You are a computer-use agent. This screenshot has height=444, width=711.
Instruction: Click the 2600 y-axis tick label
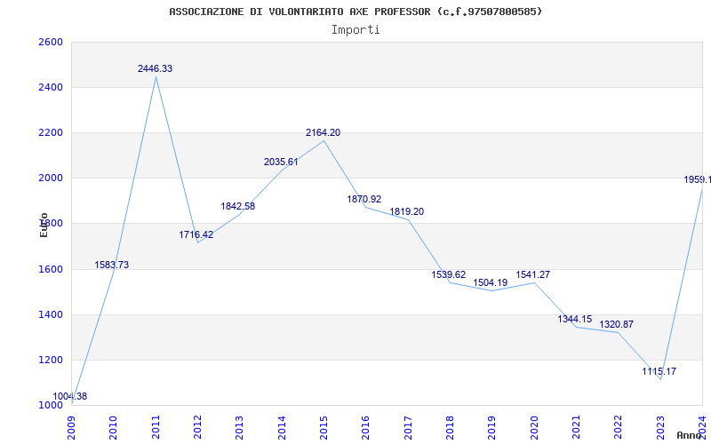click(49, 42)
